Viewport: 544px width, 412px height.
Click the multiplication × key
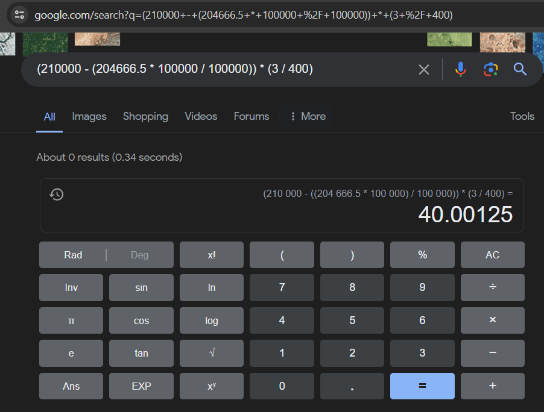click(493, 320)
